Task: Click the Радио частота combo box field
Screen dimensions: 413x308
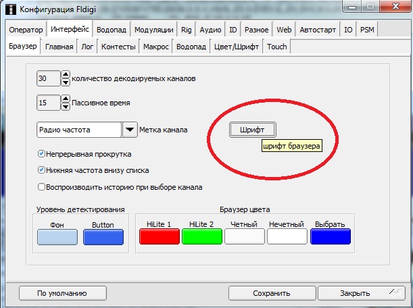Action: click(78, 130)
